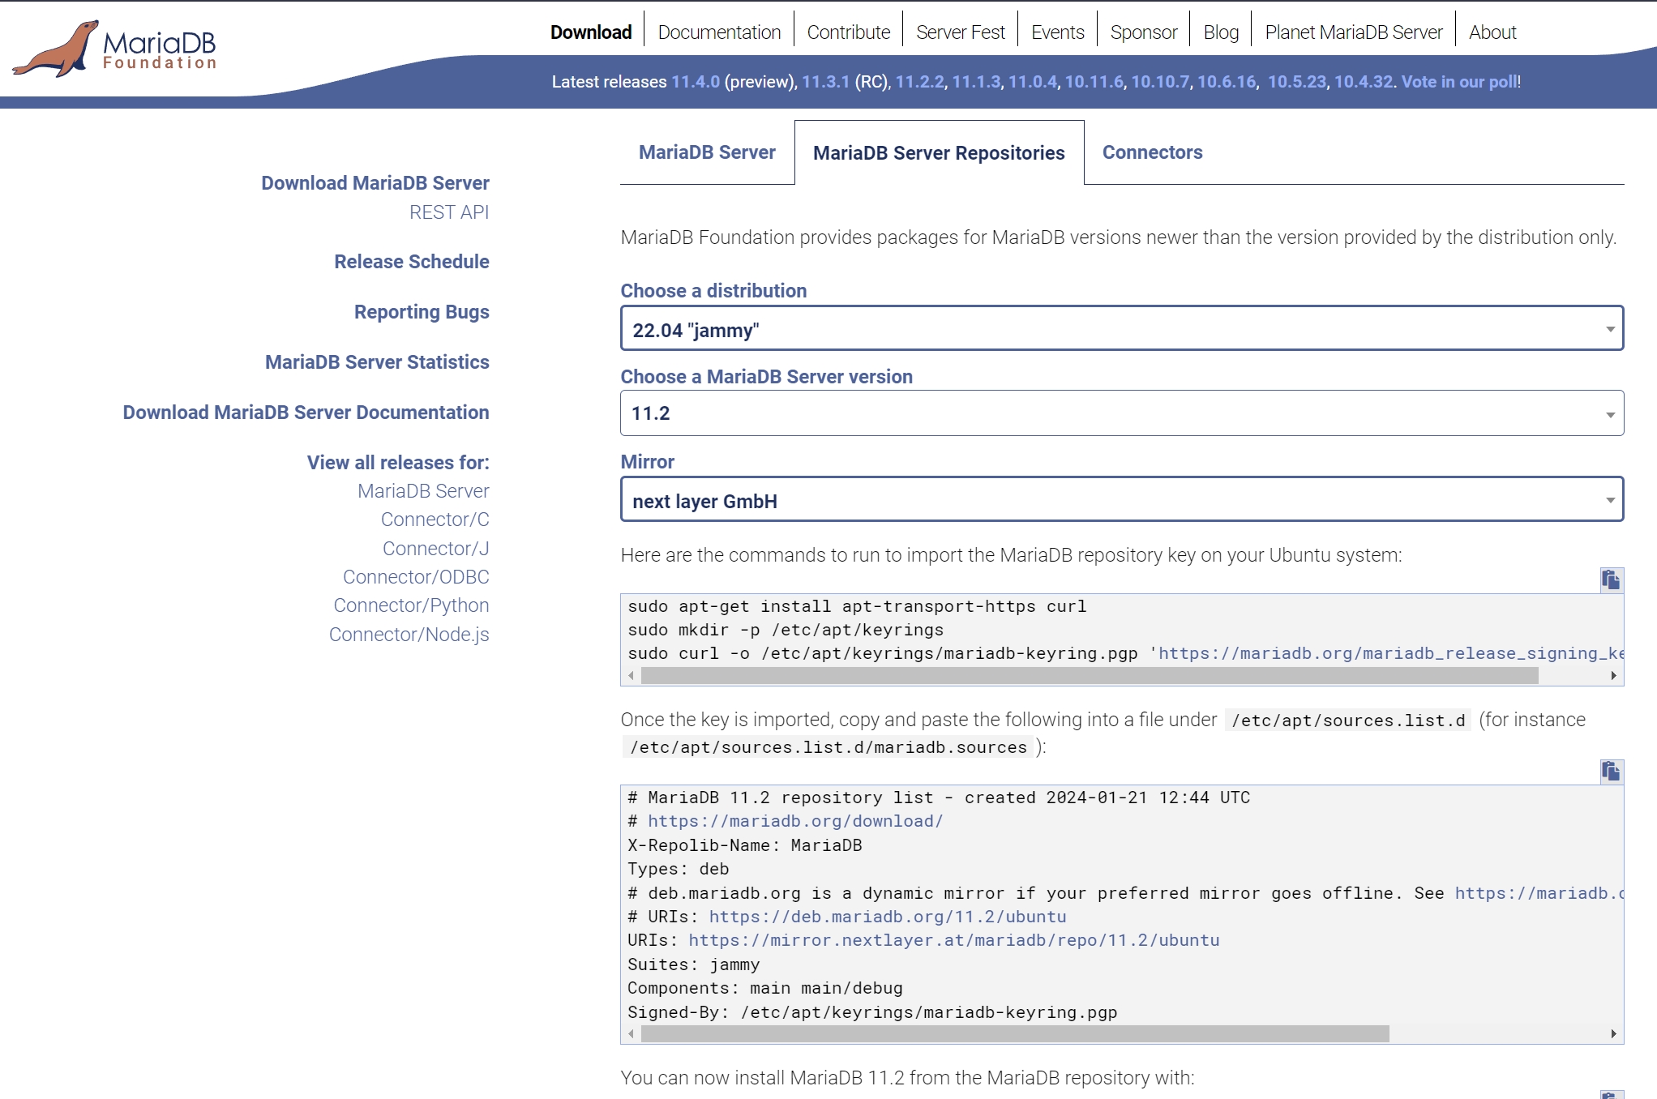Open the Server Fest menu item

[961, 32]
